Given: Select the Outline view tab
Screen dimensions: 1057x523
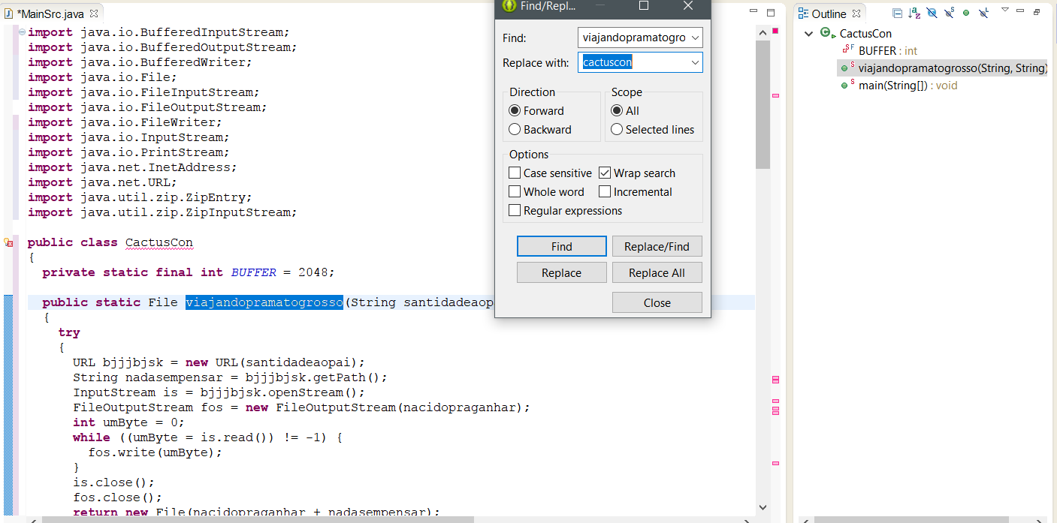Looking at the screenshot, I should (x=828, y=14).
